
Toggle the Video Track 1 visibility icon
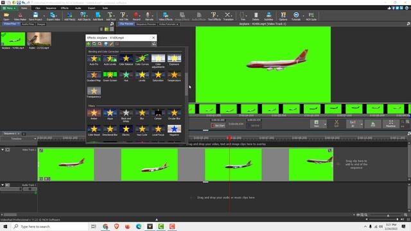(x=8, y=150)
